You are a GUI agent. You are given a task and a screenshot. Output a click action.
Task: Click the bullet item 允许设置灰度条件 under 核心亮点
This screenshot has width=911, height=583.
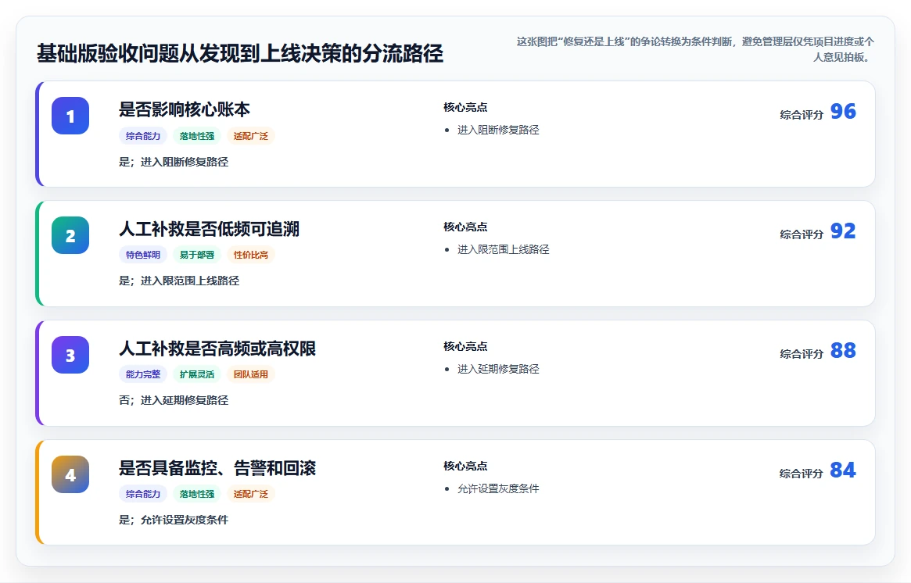coord(498,489)
